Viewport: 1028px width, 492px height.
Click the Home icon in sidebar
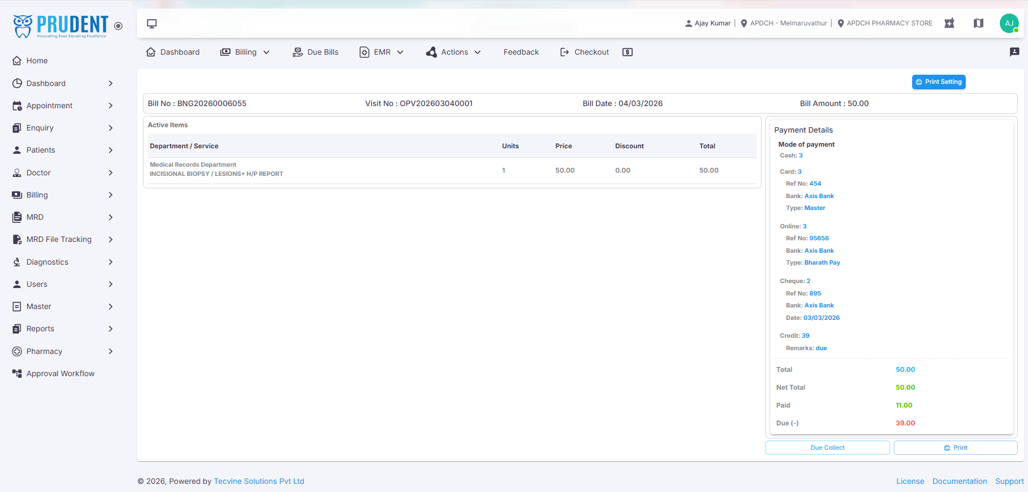point(17,61)
